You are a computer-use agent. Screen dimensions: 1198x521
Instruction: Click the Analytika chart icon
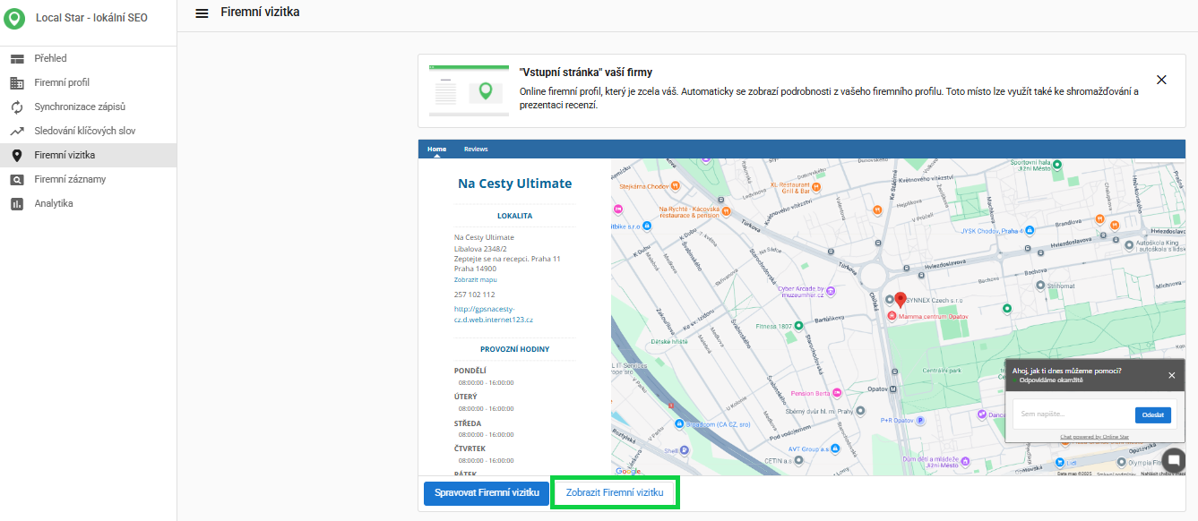click(17, 204)
